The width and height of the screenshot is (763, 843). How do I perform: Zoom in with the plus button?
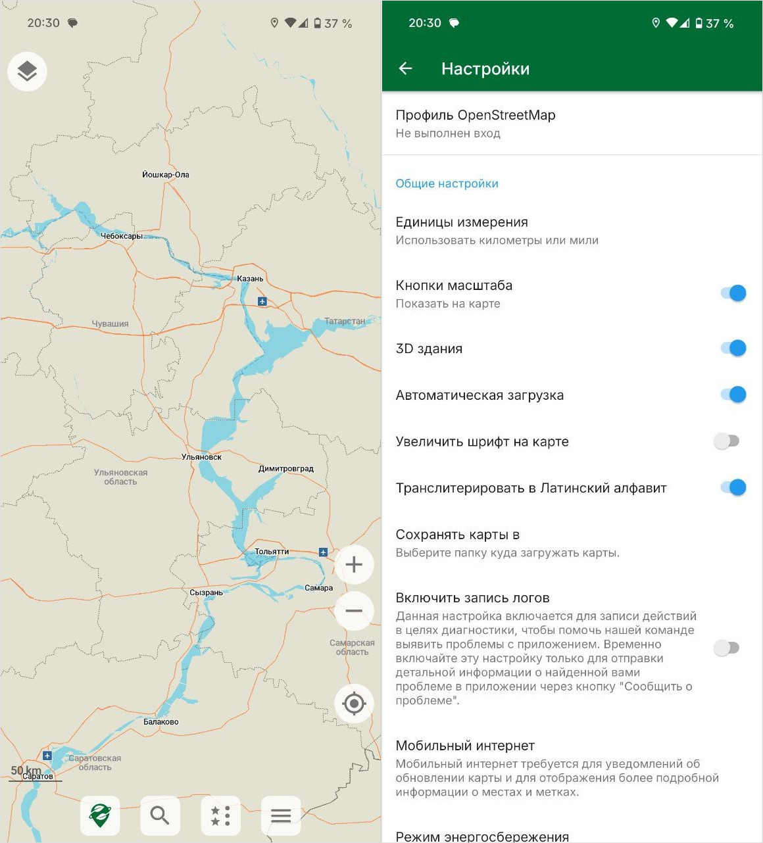click(x=354, y=564)
